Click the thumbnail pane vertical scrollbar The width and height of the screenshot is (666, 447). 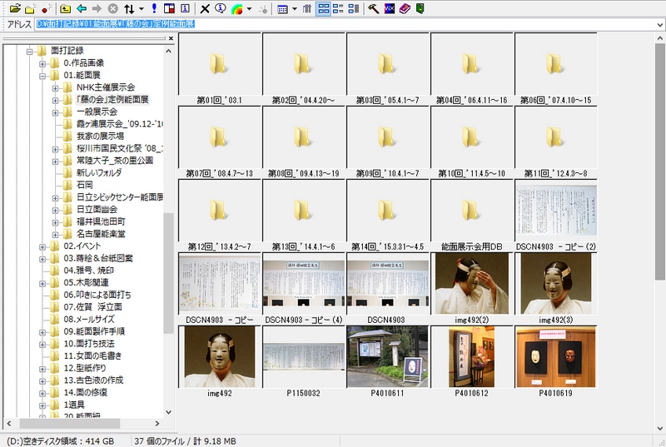[659, 161]
